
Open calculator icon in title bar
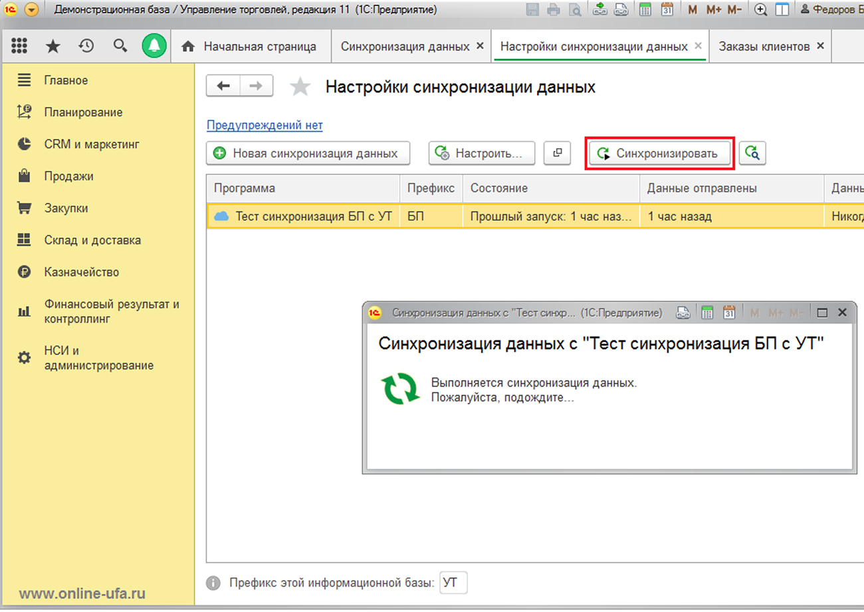(x=645, y=9)
